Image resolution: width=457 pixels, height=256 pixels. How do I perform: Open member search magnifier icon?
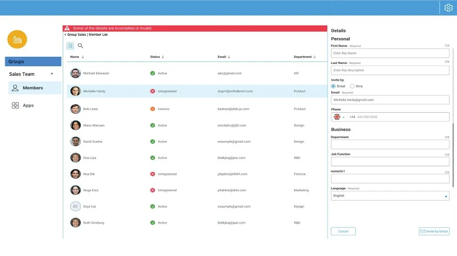[80, 46]
